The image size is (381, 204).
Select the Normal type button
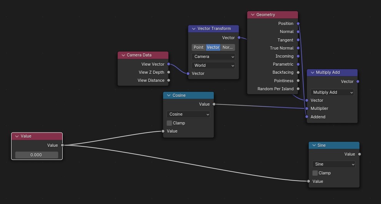228,47
